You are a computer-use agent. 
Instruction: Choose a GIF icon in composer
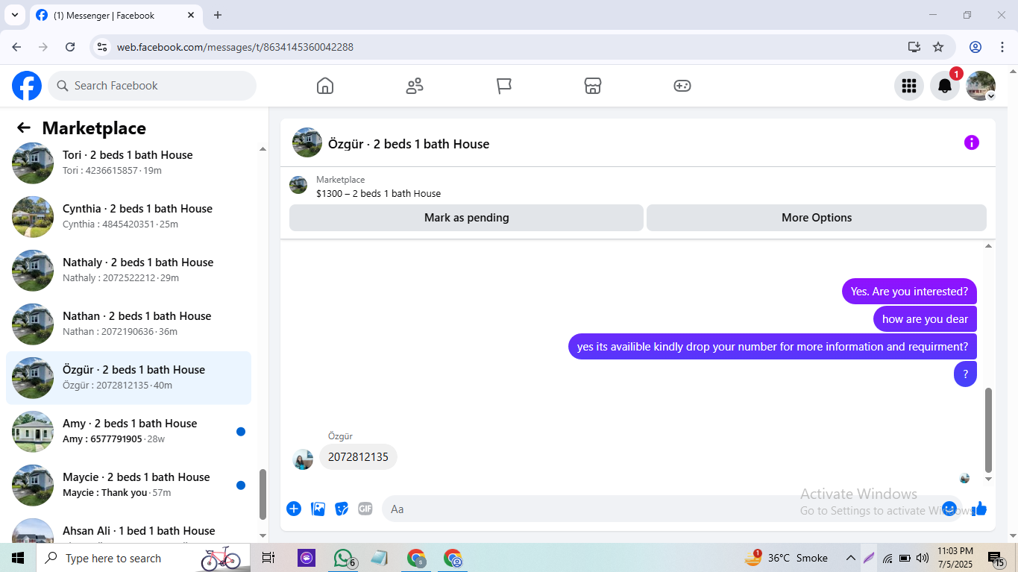click(365, 509)
